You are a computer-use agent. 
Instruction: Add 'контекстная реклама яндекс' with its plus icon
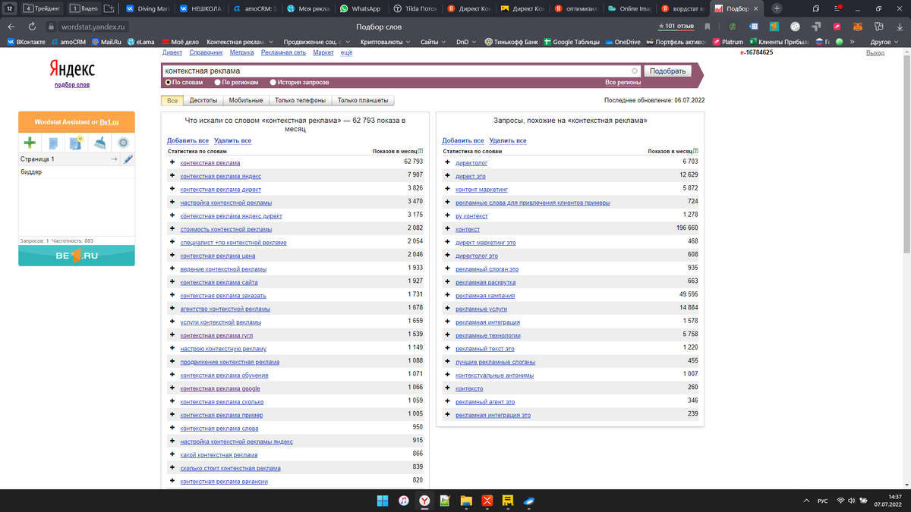172,176
